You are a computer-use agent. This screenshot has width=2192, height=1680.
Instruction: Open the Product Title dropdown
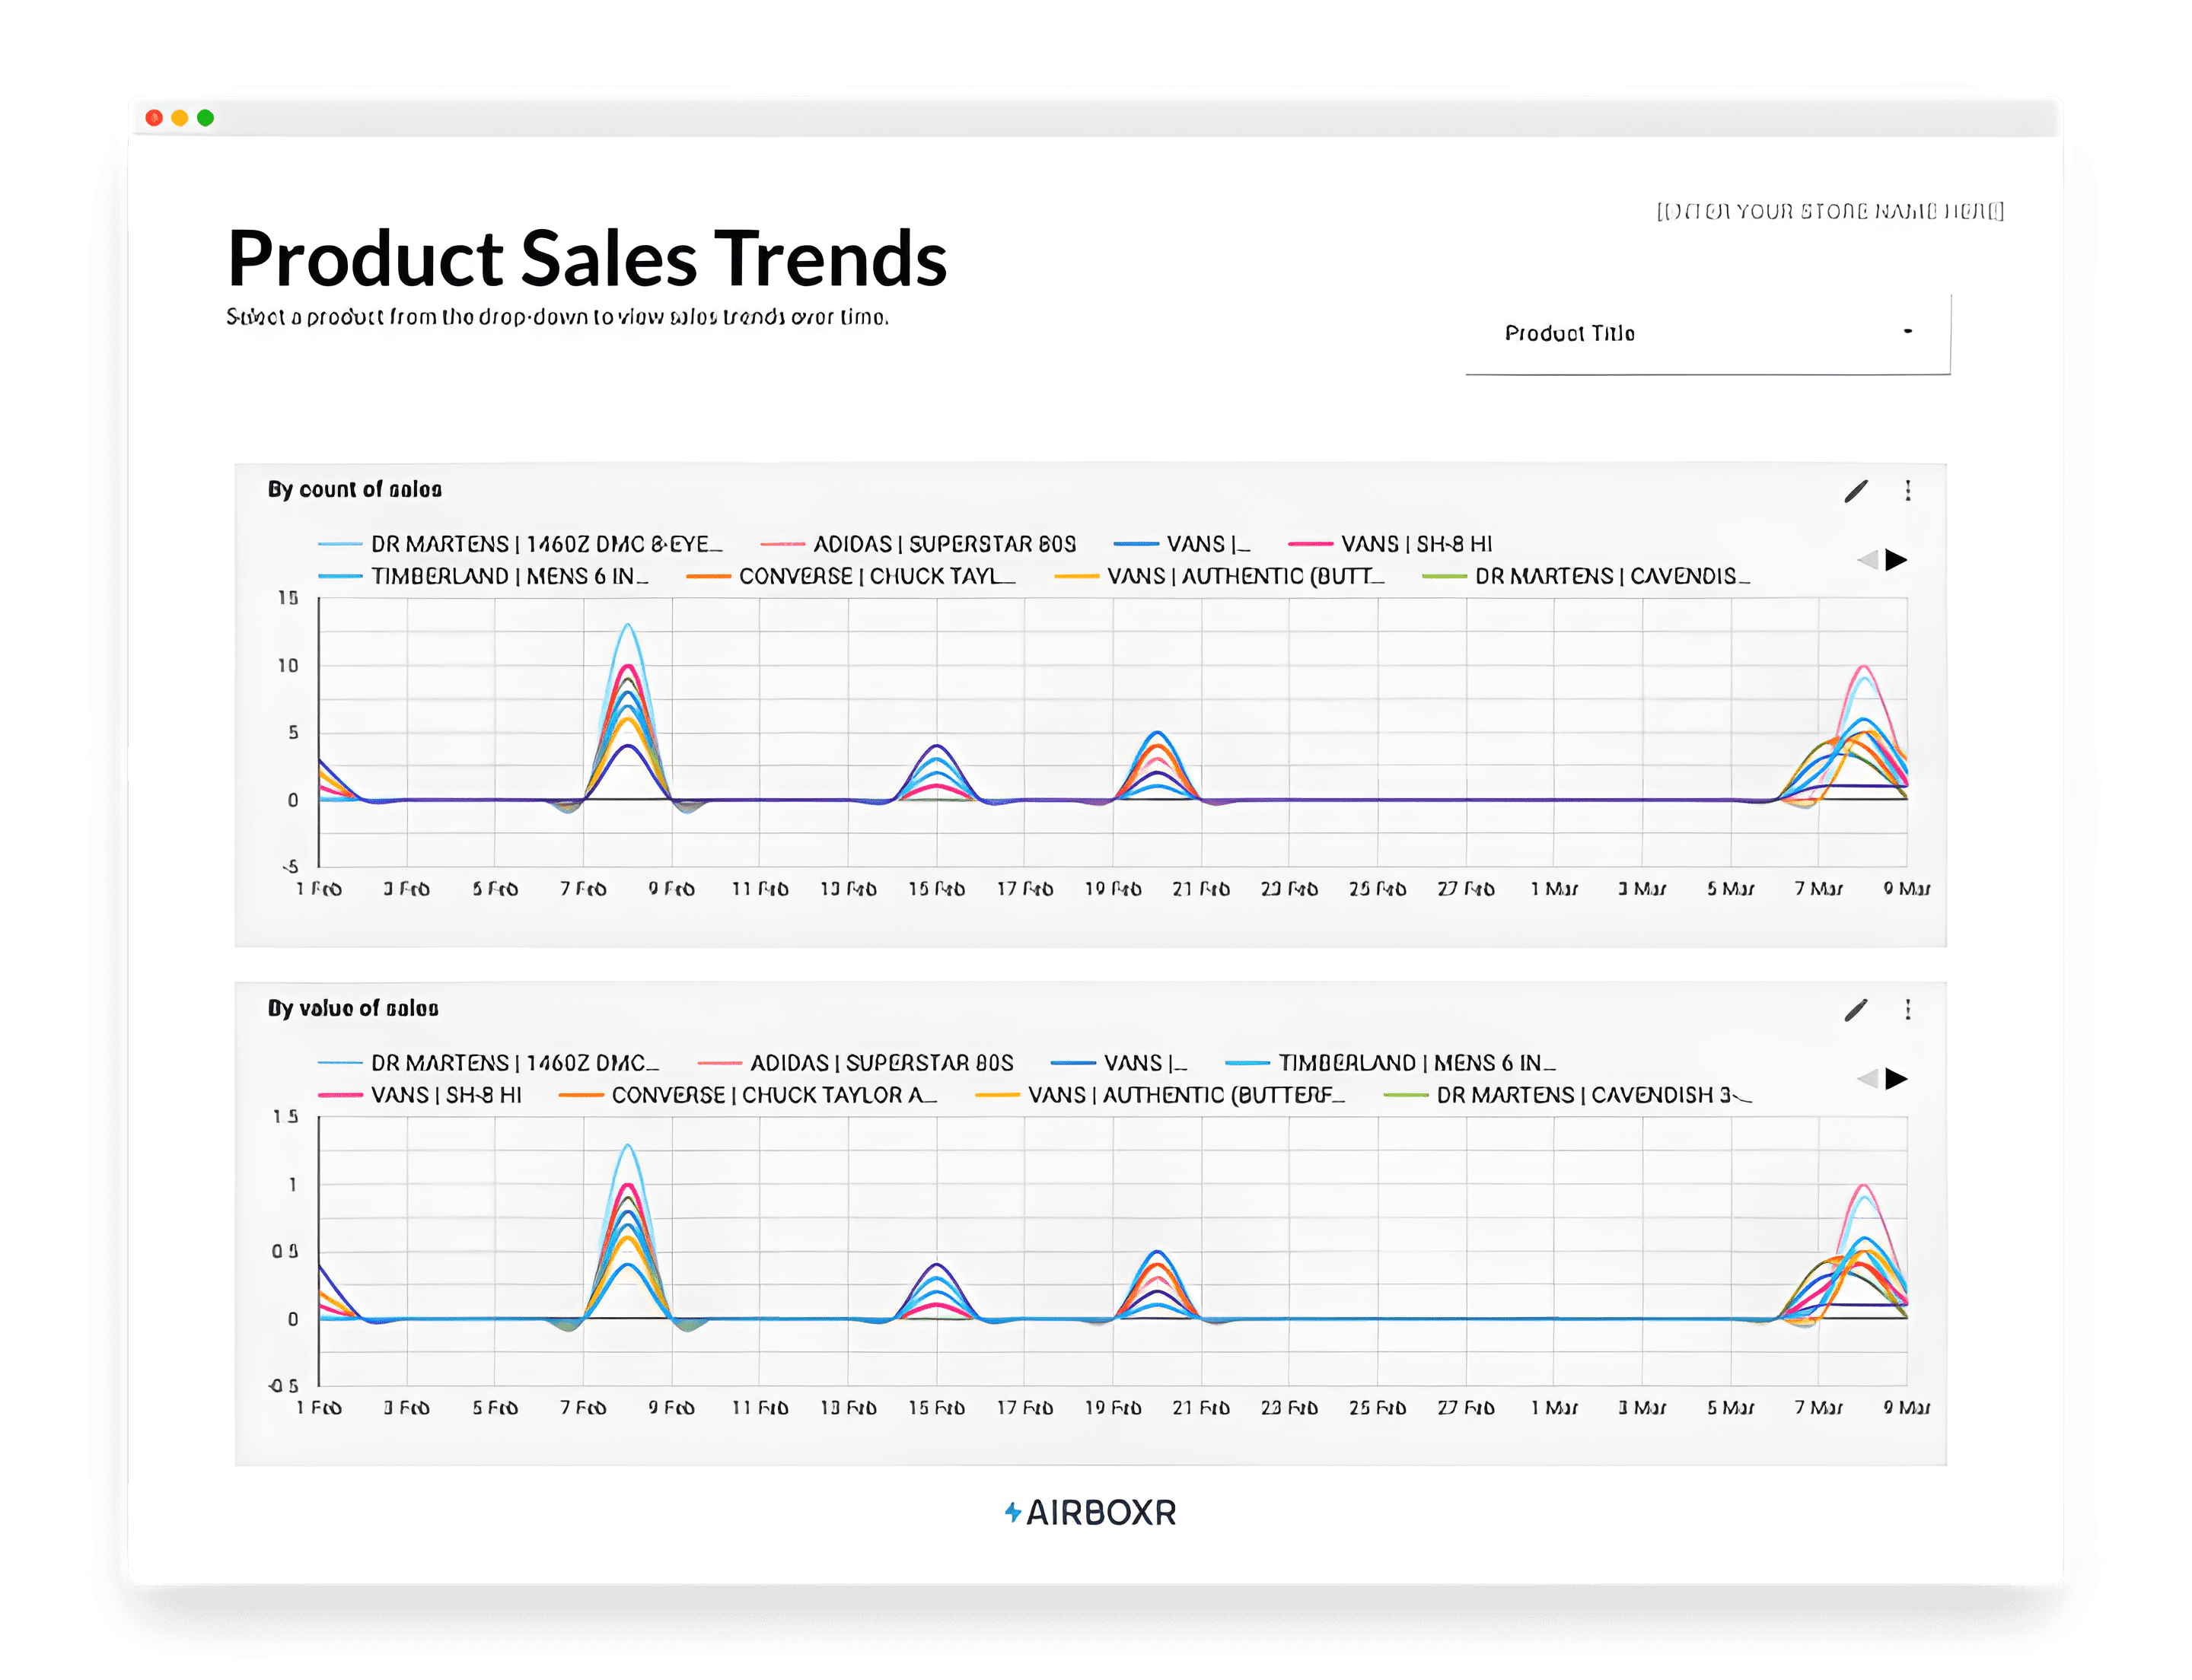coord(1706,333)
